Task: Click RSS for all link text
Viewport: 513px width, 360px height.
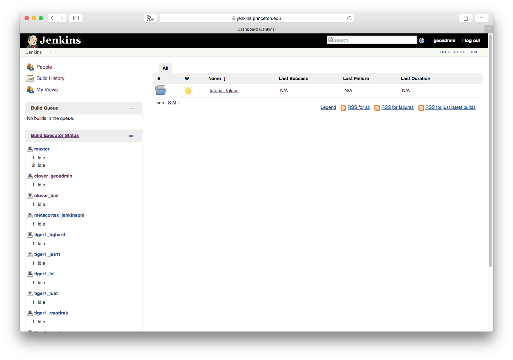Action: (x=358, y=107)
